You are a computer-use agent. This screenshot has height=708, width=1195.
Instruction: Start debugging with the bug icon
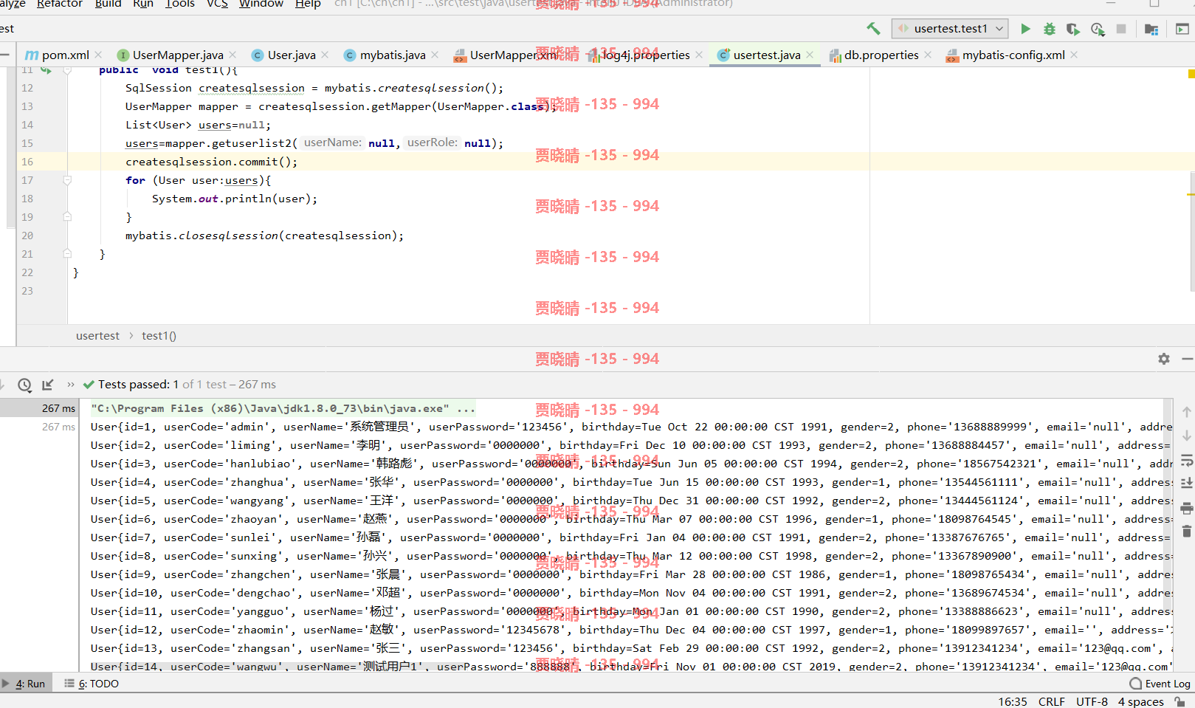click(1049, 29)
